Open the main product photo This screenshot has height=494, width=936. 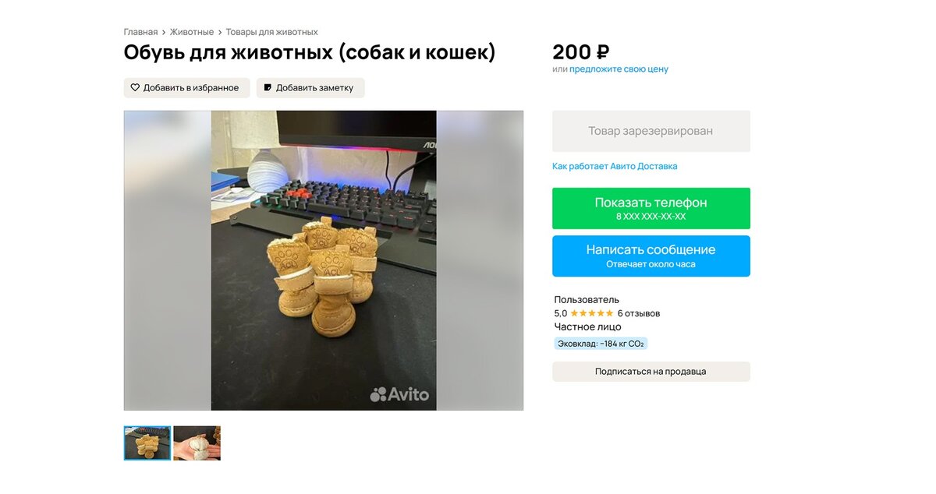coord(324,260)
